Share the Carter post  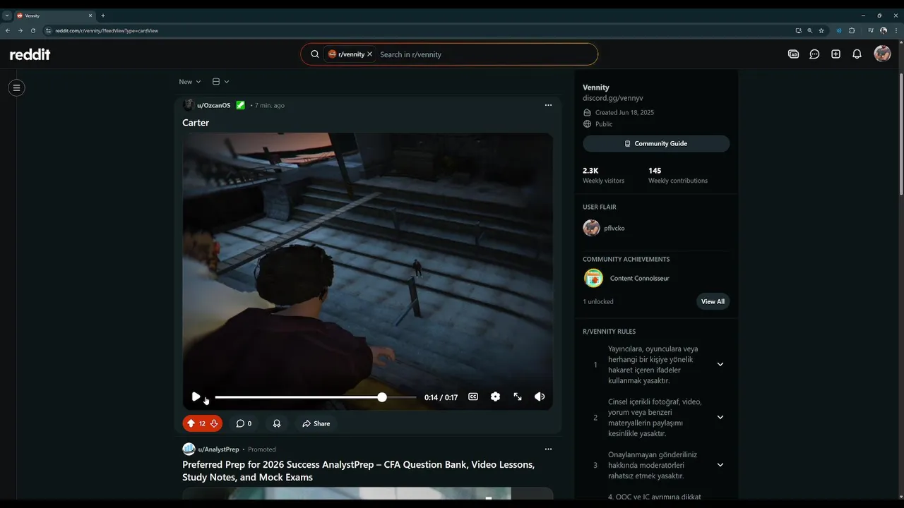coord(316,423)
